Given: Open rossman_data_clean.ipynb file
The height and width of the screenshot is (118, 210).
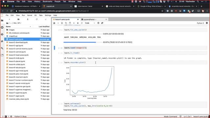Looking at the screenshot, I should (28, 99).
